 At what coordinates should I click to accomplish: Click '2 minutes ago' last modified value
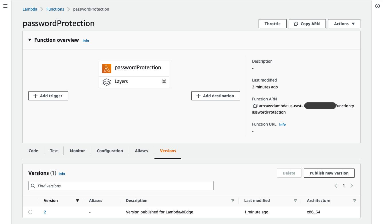point(265,87)
